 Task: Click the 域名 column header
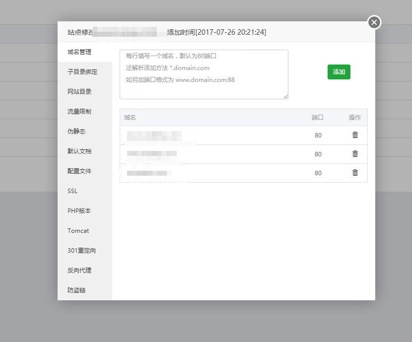pyautogui.click(x=130, y=118)
